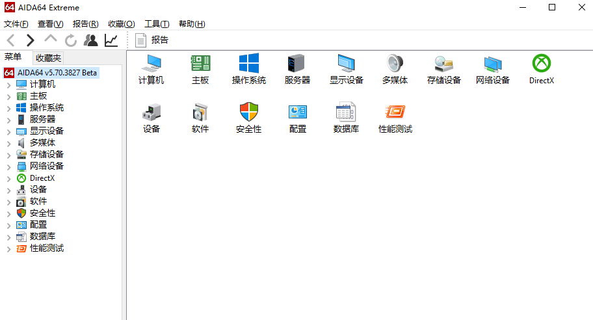Open the 帮助(H) menu

point(191,24)
